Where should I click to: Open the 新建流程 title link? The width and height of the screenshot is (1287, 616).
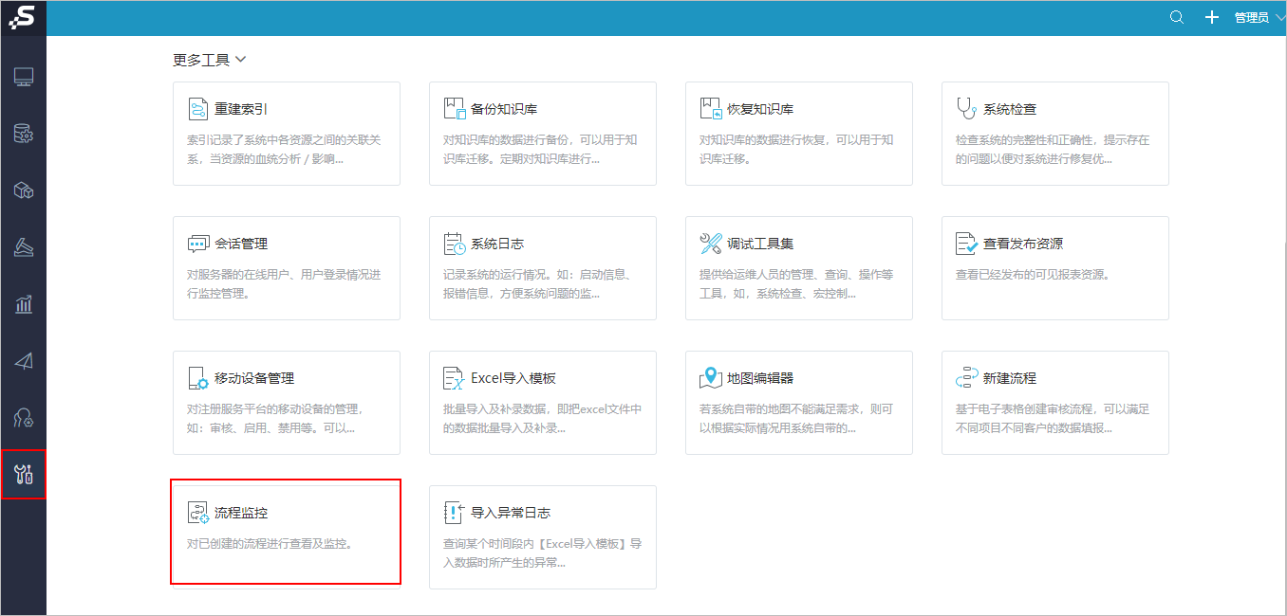[x=1010, y=378]
